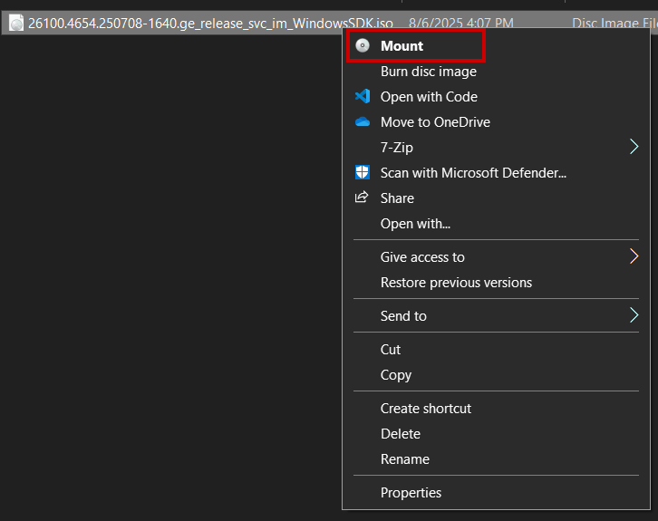Expand the 7-Zip submenu arrow
658x521 pixels.
coord(634,148)
